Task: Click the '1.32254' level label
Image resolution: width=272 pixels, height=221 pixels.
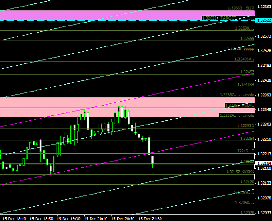Action: pos(247,139)
